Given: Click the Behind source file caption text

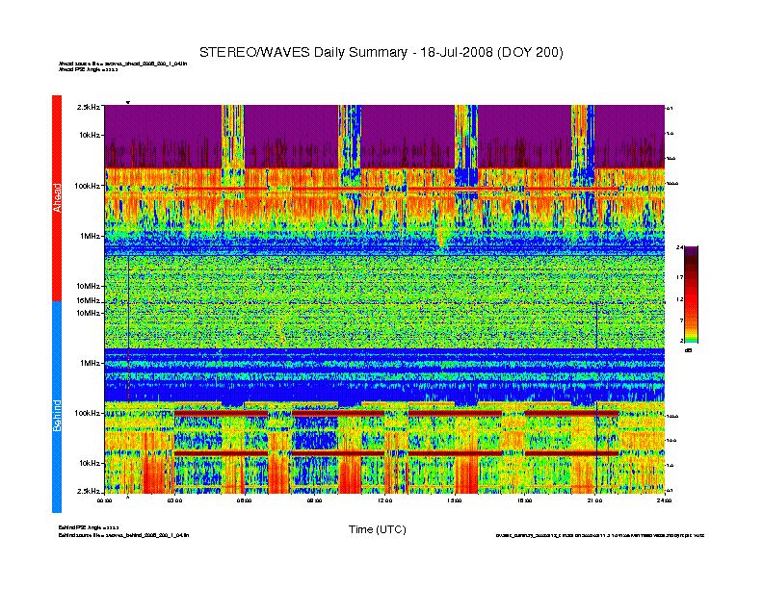Looking at the screenshot, I should [x=123, y=535].
